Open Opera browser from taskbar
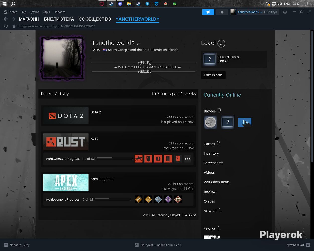 (x=102, y=4)
